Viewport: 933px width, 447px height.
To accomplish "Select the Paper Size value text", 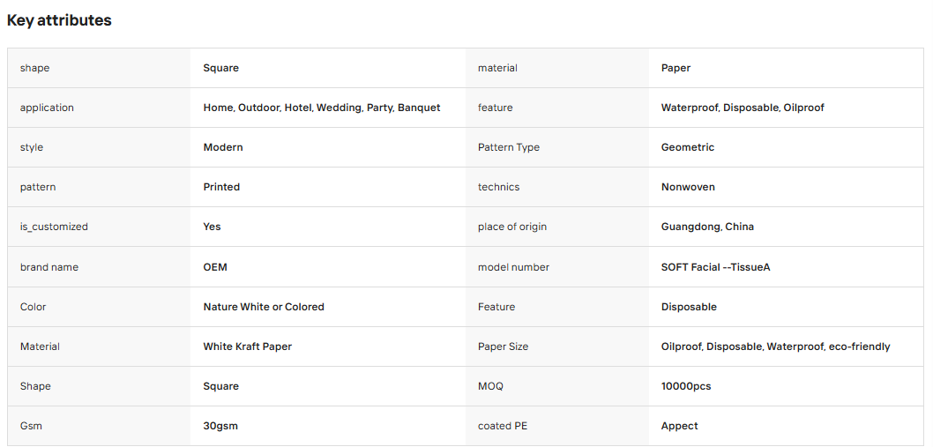I will pyautogui.click(x=775, y=346).
